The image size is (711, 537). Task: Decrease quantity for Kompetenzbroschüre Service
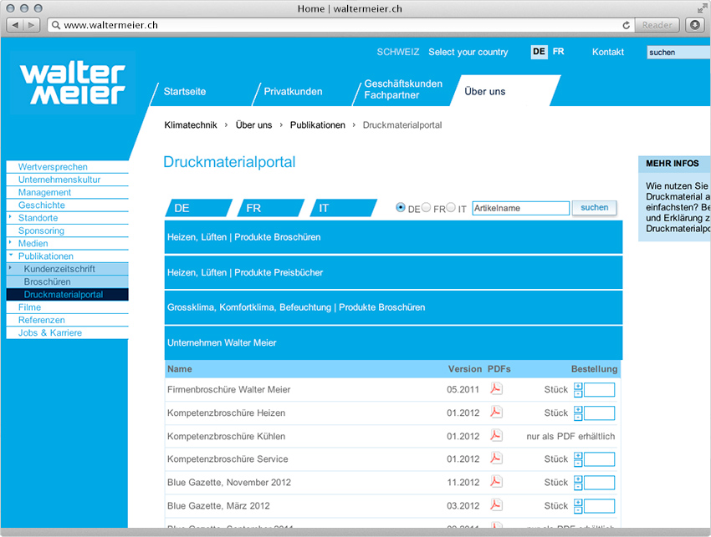coord(578,464)
